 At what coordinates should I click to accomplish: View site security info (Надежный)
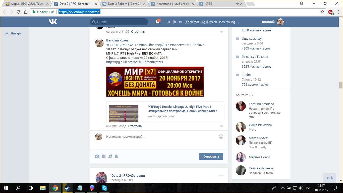[x=43, y=12]
